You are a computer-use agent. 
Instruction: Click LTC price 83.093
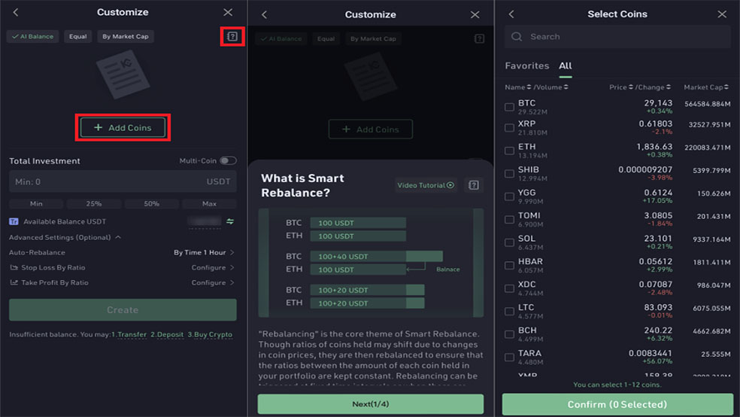[658, 307]
